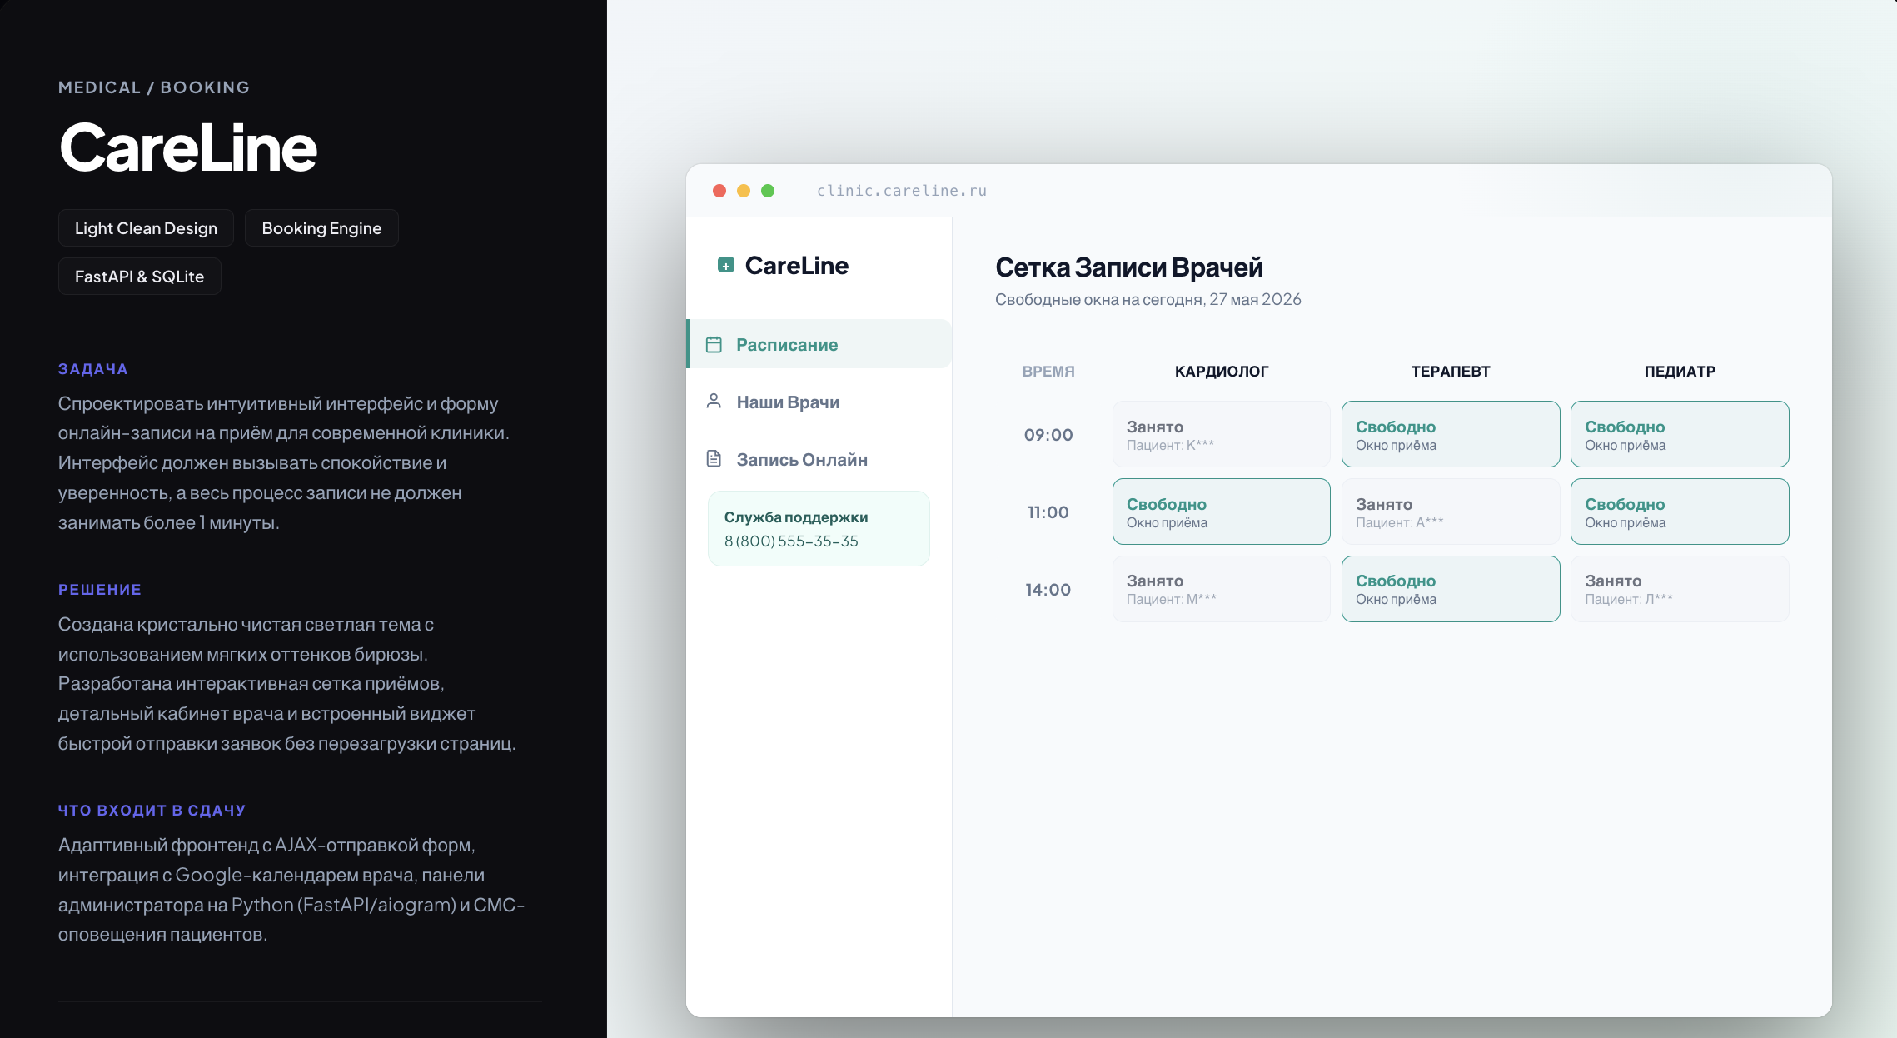Click the red close dot in browser mockup
The height and width of the screenshot is (1038, 1897).
tap(719, 191)
